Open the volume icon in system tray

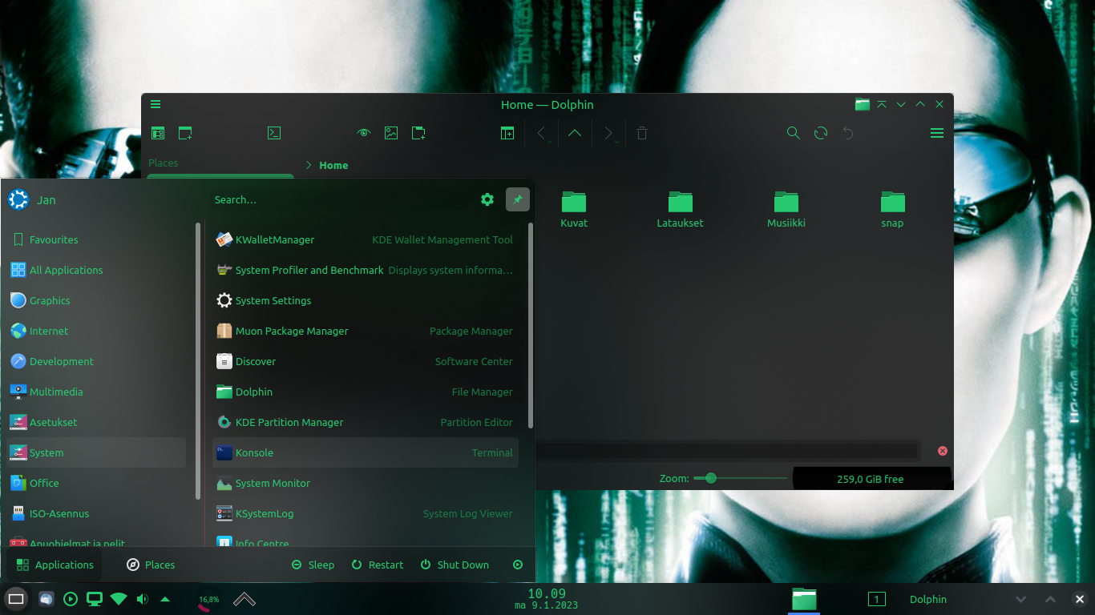(x=143, y=599)
